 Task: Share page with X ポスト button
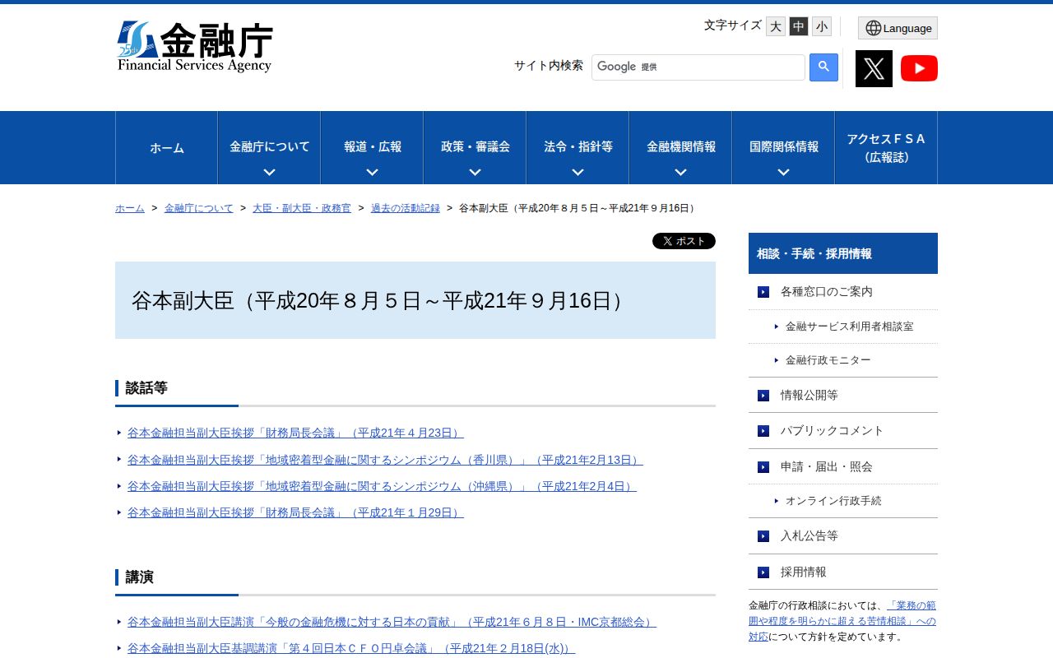[684, 241]
